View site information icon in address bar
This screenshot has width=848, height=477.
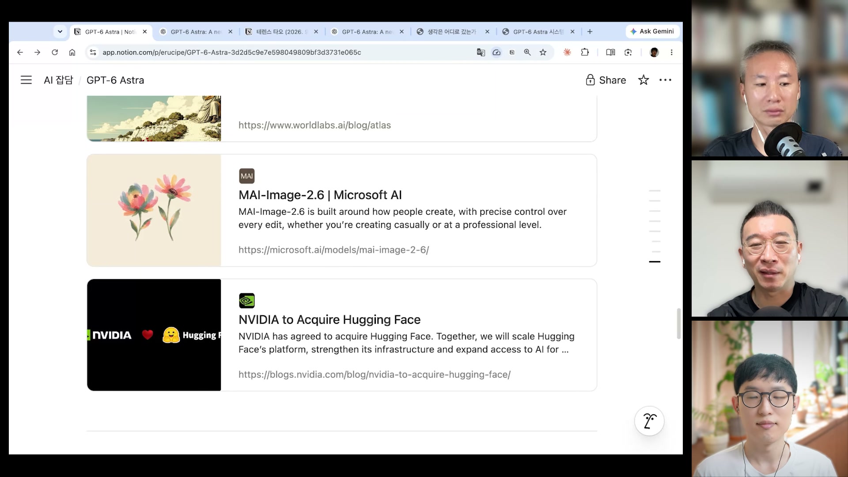coord(93,52)
